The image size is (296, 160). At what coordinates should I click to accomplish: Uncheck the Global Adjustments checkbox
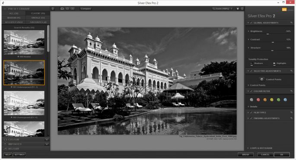point(251,23)
